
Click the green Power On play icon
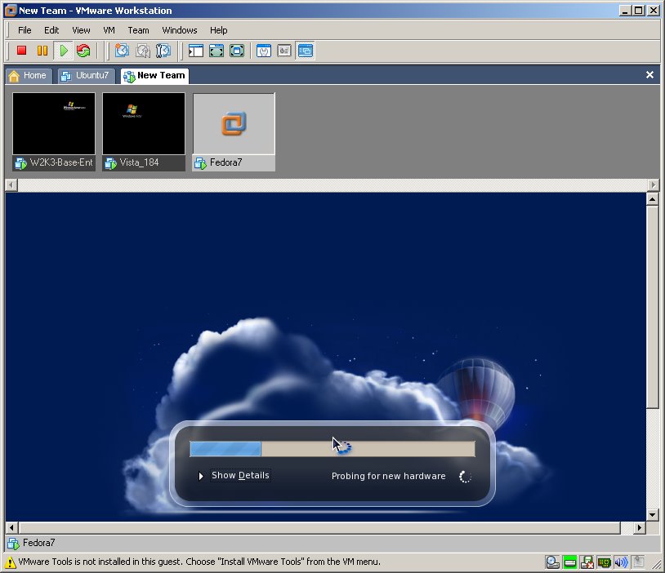tap(64, 51)
